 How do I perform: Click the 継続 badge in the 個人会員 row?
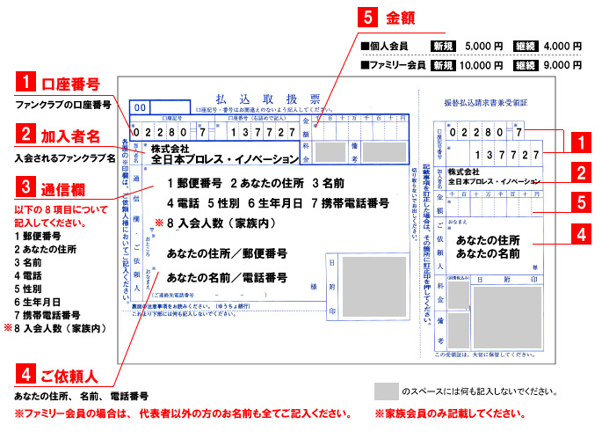click(526, 47)
